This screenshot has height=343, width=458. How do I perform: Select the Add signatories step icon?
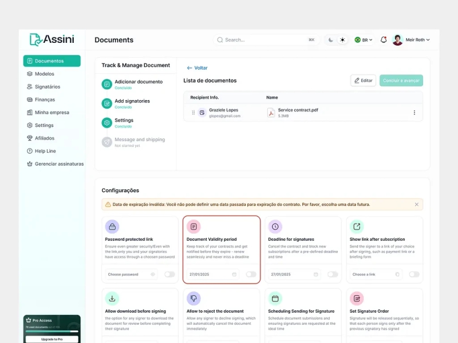pyautogui.click(x=107, y=103)
